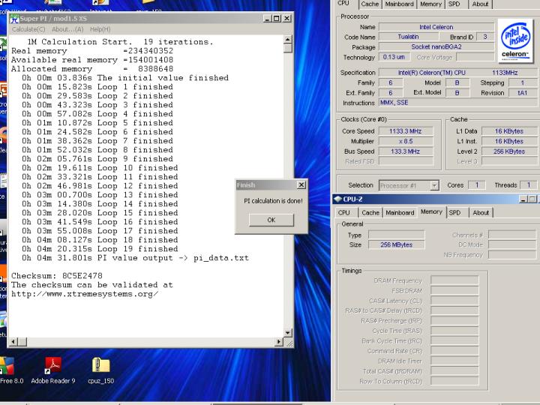Switch to Memory tab in upper CPU-Z
The width and height of the screenshot is (540, 405).
(x=430, y=4)
